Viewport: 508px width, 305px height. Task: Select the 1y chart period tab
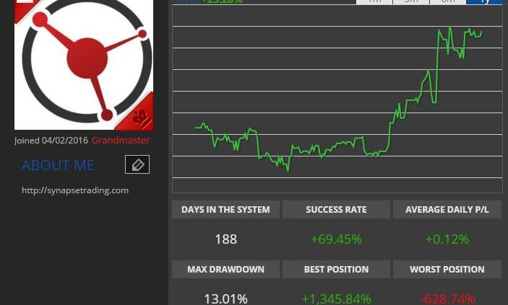coord(484,2)
